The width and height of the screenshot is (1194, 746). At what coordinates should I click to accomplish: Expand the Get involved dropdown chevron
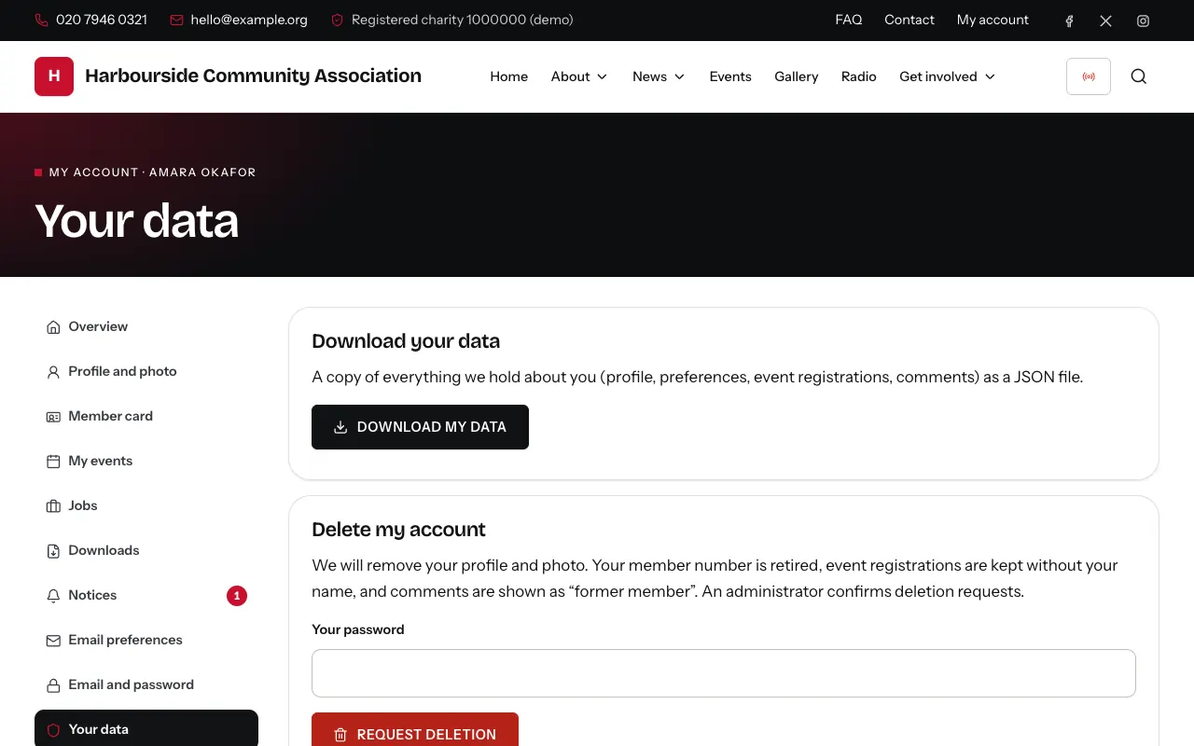(x=990, y=76)
